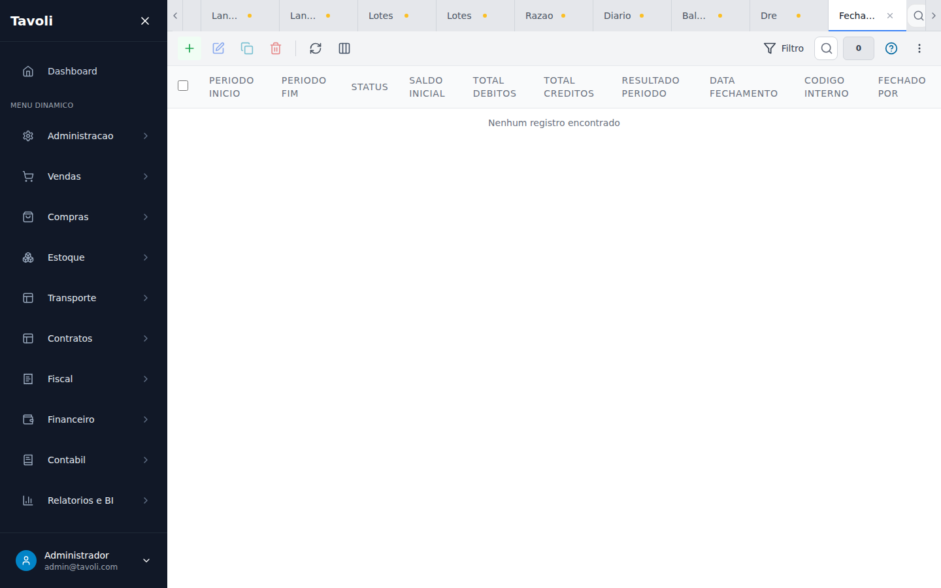The image size is (941, 588).
Task: Expand Administracao menu chevron
Action: (x=146, y=136)
